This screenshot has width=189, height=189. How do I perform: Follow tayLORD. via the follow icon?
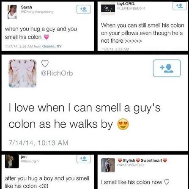pyautogui.click(x=179, y=5)
